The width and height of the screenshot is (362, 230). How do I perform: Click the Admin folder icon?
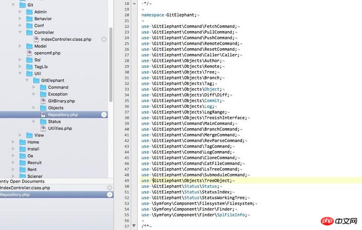tap(29, 12)
